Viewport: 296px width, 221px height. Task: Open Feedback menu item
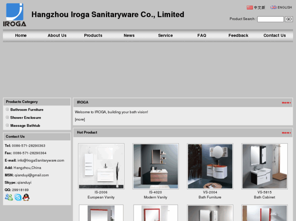pos(238,35)
